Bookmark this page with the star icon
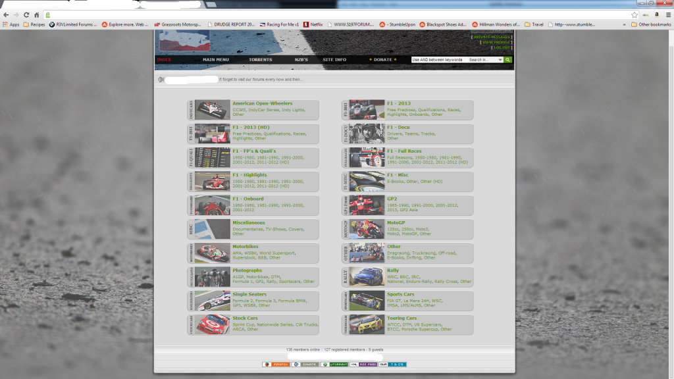This screenshot has height=379, width=674. [x=635, y=14]
